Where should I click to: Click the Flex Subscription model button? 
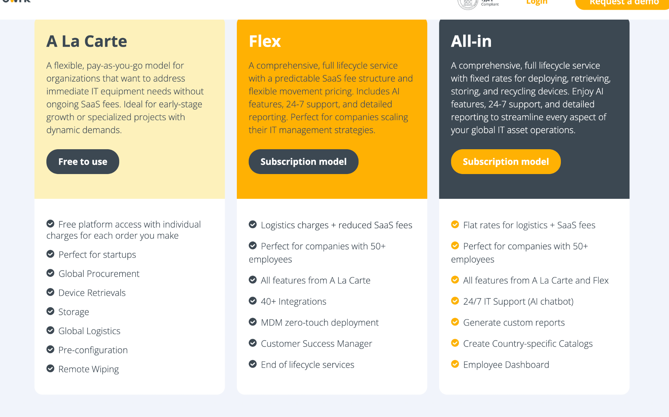point(303,162)
